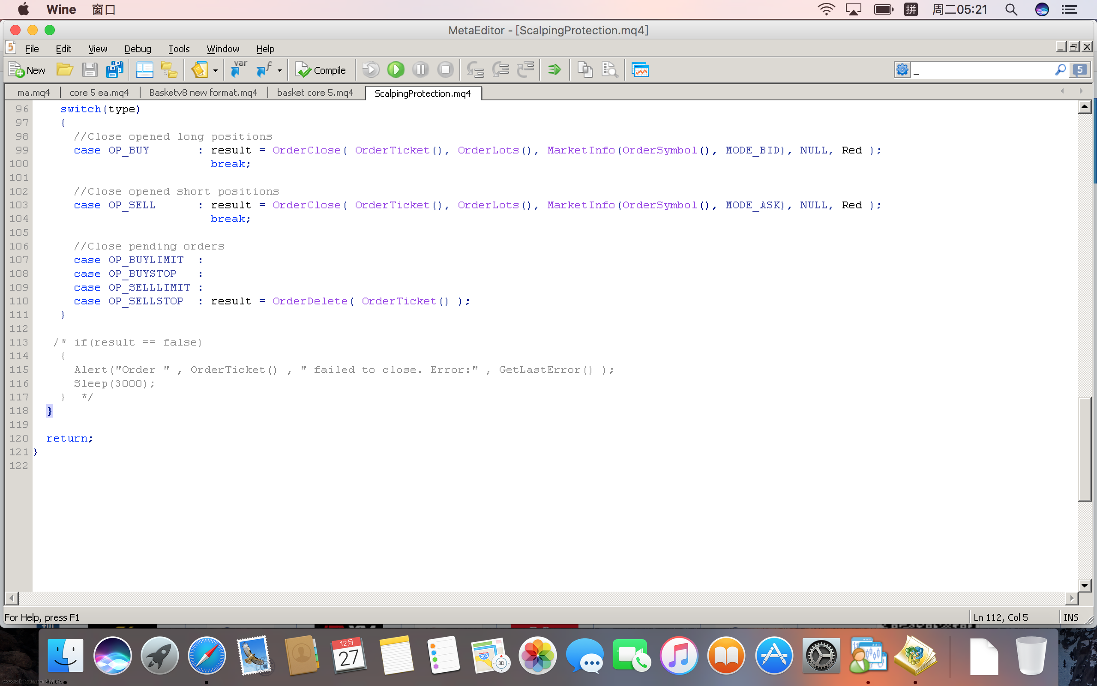Stop debugging with the stop icon
1097x686 pixels.
446,70
